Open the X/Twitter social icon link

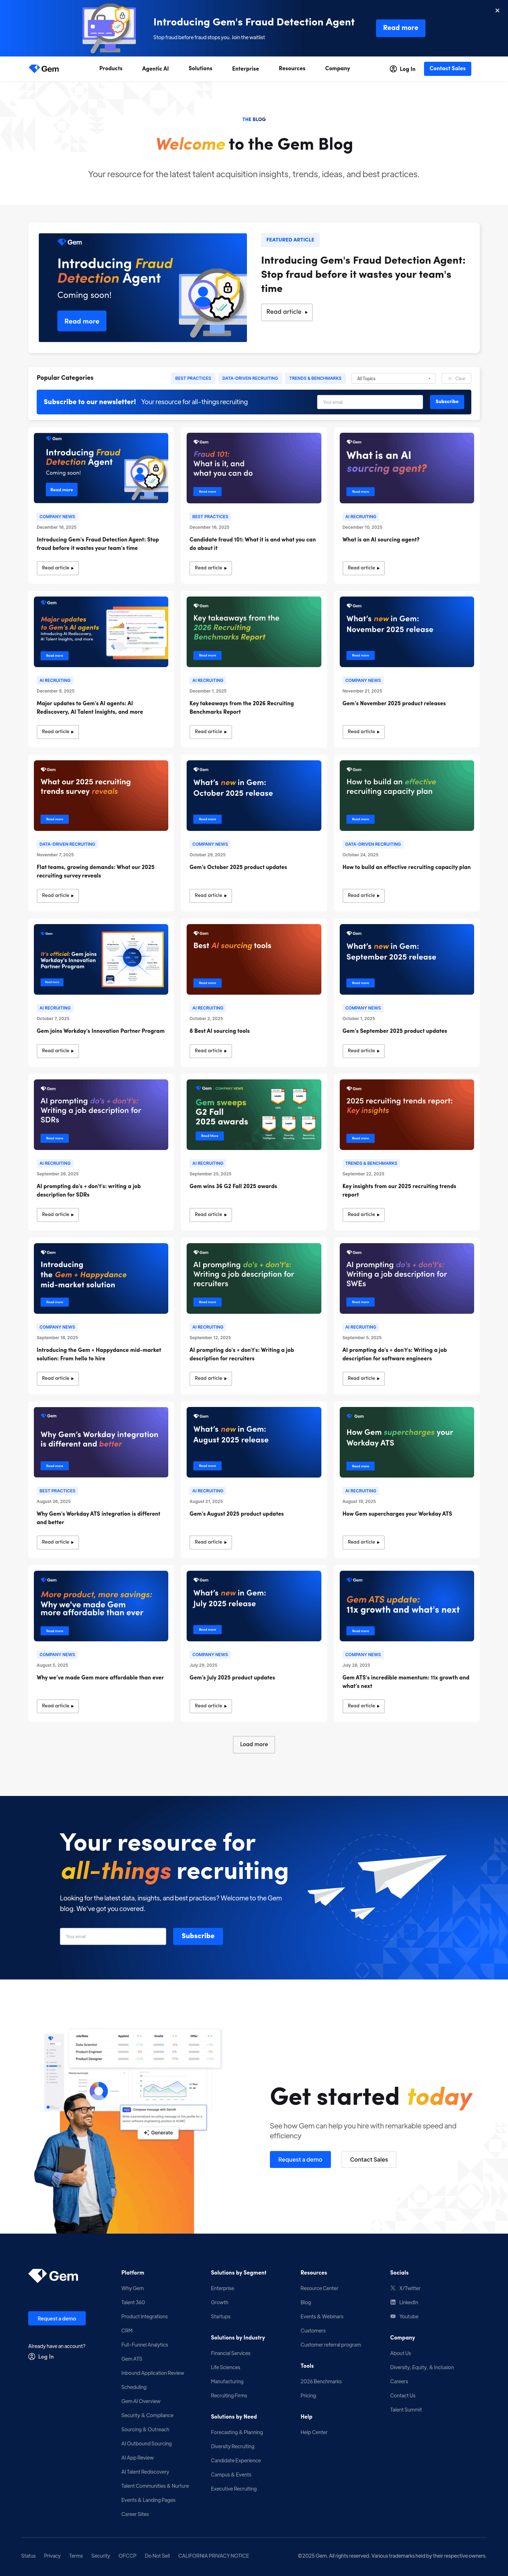(x=393, y=2288)
